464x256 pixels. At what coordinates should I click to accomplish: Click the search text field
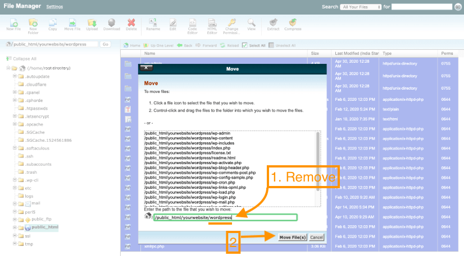(x=422, y=7)
